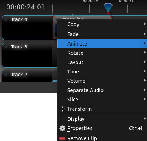Click the Transform move-arrows icon
Image resolution: width=147 pixels, height=141 pixels.
62,109
